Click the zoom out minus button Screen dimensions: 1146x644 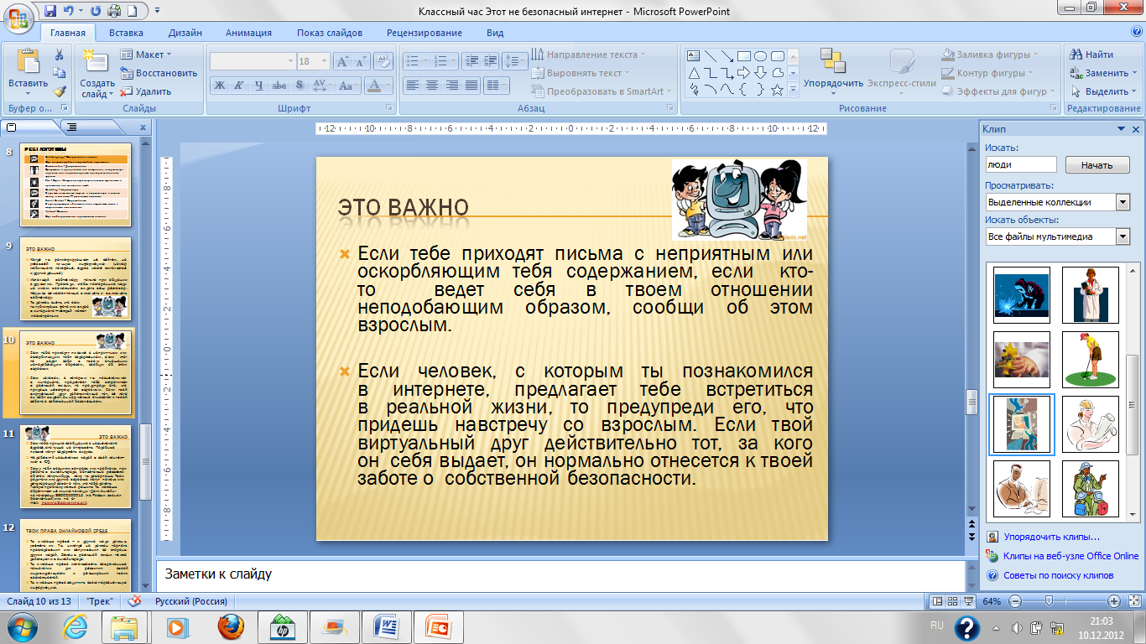click(1014, 601)
